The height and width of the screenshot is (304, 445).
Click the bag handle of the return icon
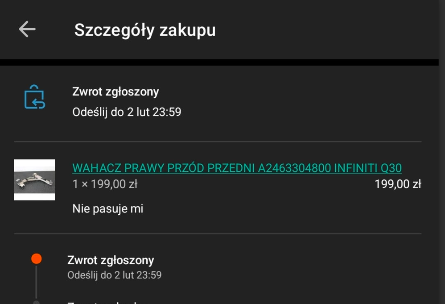34,86
